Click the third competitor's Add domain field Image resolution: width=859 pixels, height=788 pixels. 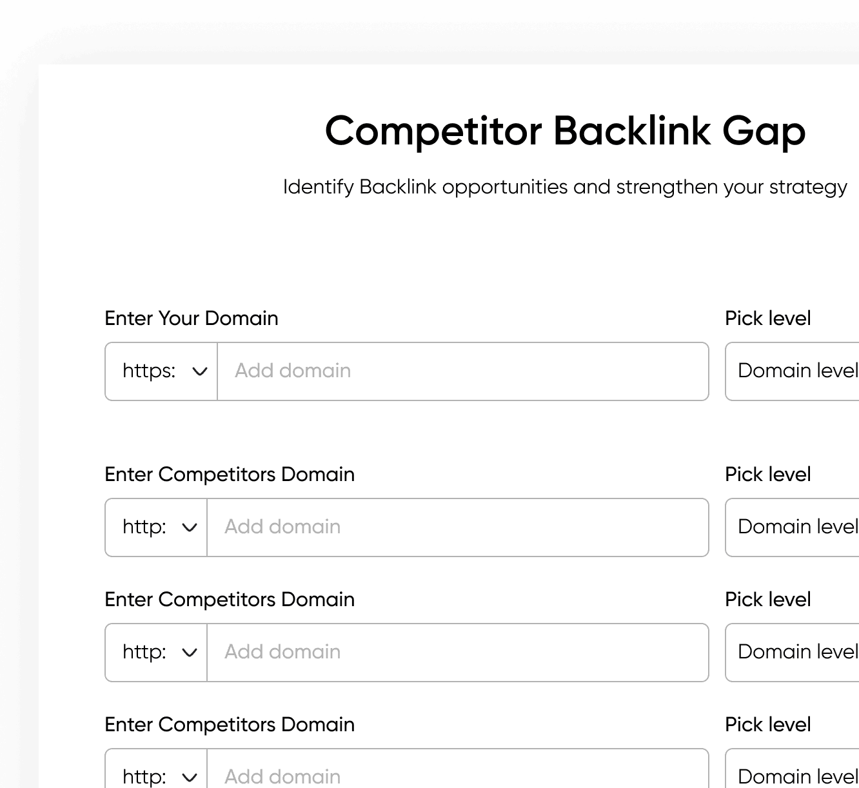click(457, 775)
